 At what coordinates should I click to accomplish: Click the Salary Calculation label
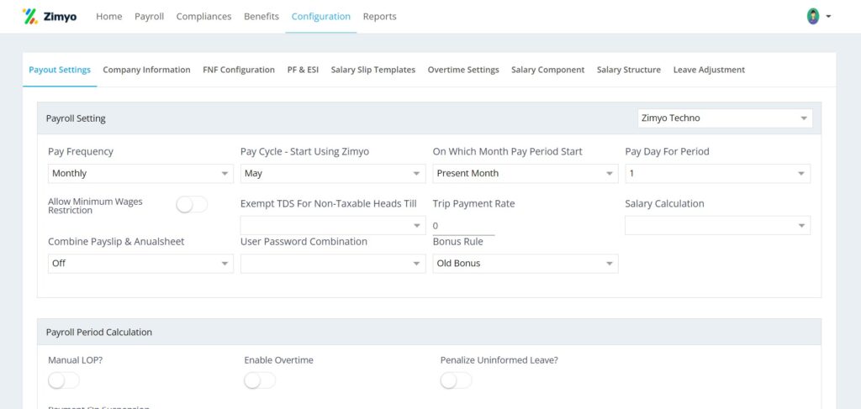[x=664, y=203]
